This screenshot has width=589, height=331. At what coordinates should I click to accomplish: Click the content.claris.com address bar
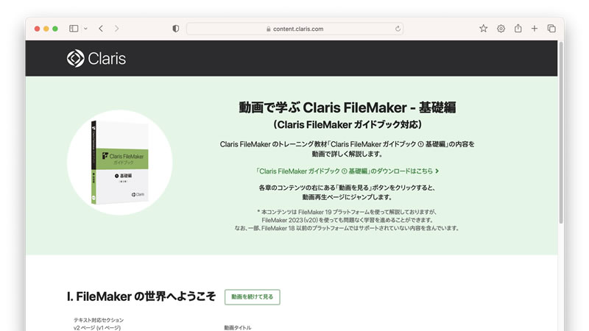[x=295, y=29]
